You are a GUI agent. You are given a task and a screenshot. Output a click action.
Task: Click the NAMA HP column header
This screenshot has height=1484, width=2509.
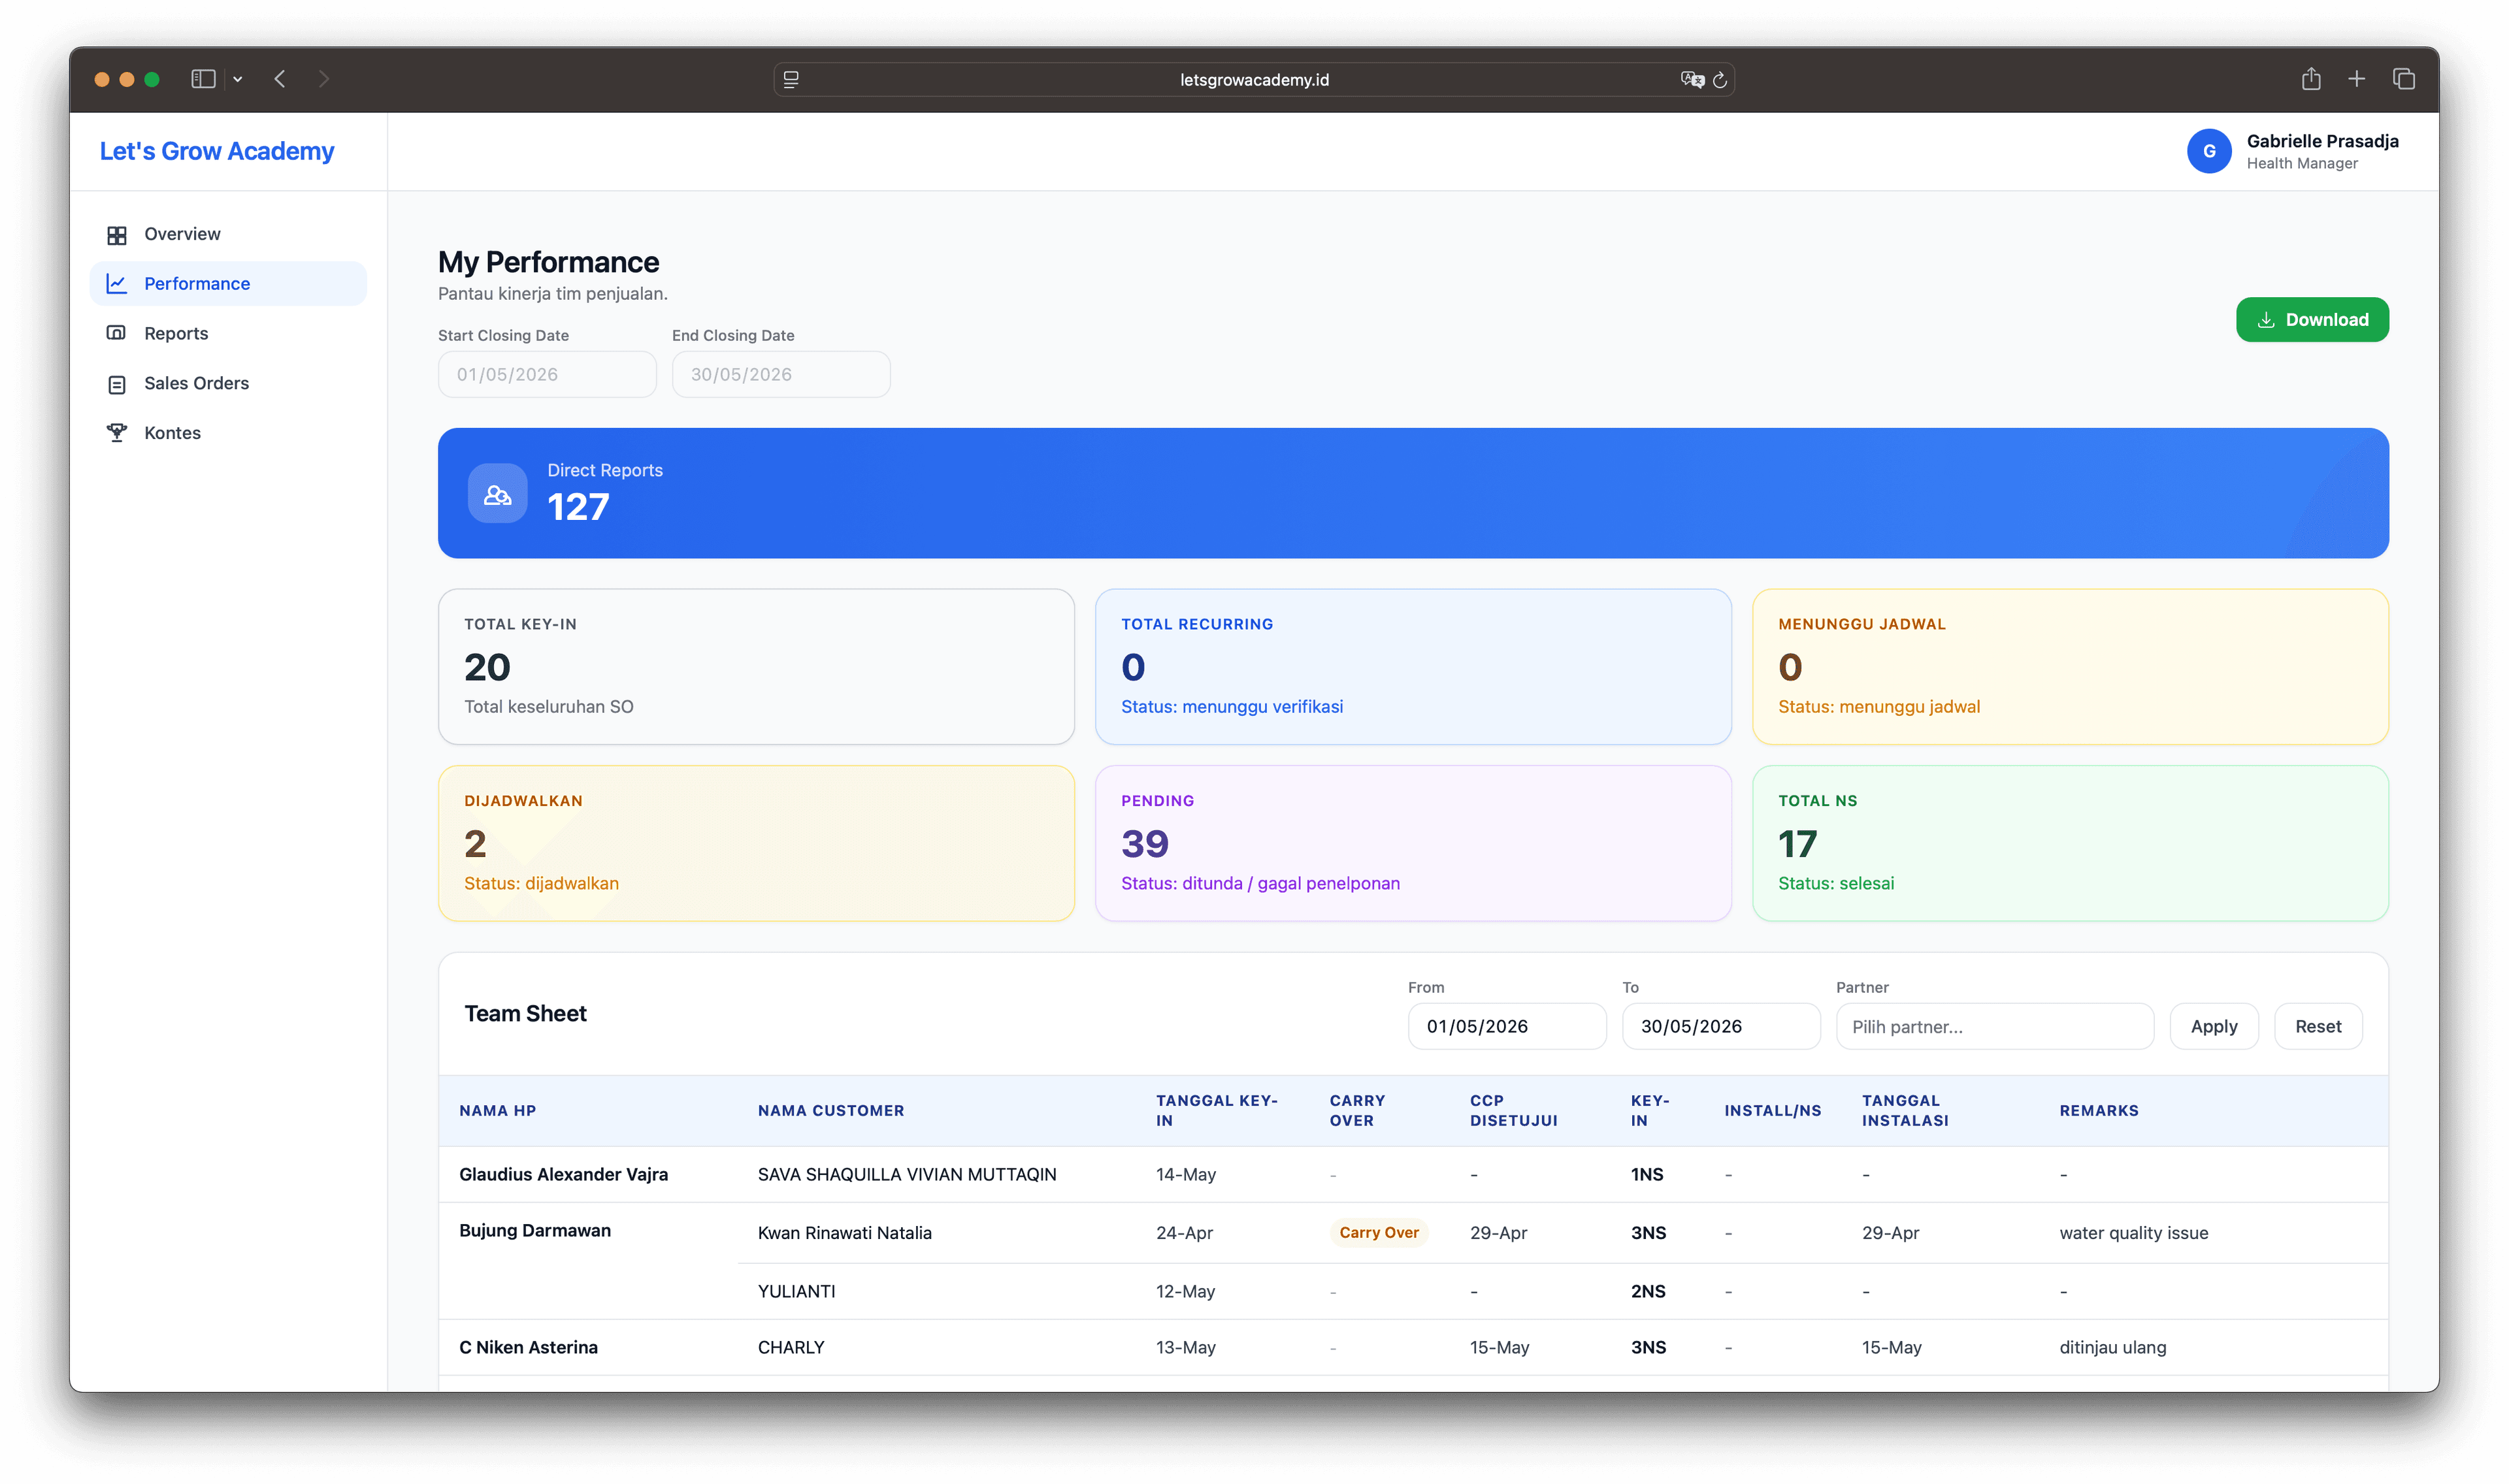click(497, 1110)
